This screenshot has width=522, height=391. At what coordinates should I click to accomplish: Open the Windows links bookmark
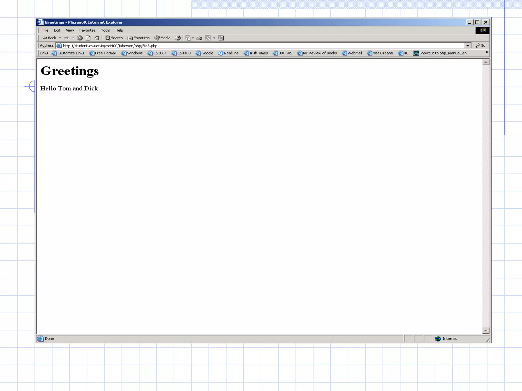(132, 53)
